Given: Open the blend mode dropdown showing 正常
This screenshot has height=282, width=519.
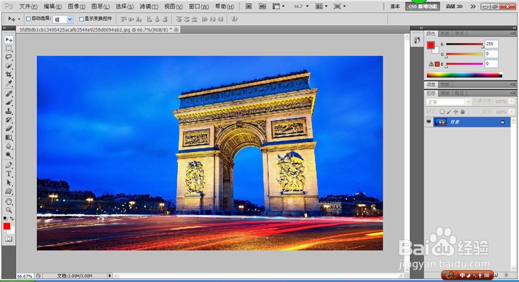Looking at the screenshot, I should pyautogui.click(x=448, y=102).
